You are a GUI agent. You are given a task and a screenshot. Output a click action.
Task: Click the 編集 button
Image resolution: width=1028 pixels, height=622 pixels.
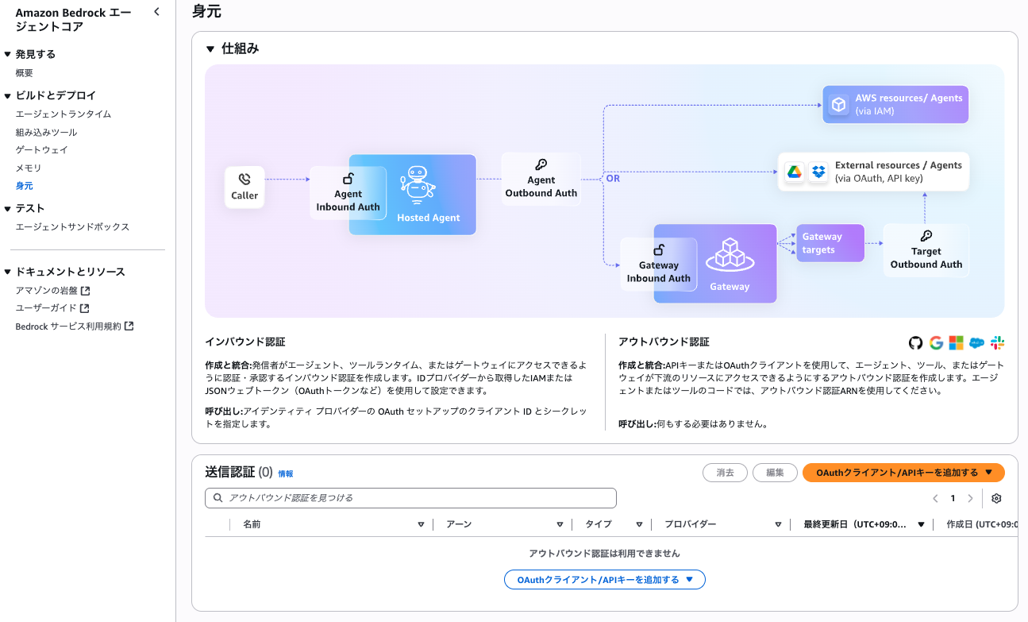775,473
